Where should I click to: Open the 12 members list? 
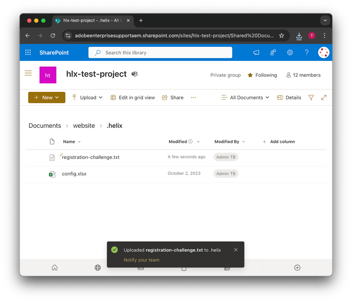pyautogui.click(x=303, y=75)
